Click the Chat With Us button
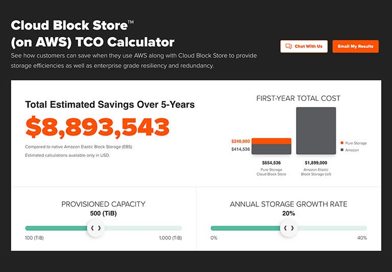392x272 pixels. click(304, 46)
